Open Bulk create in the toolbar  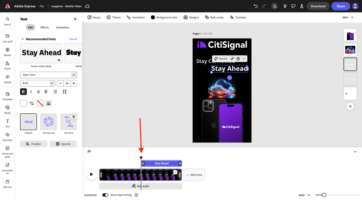pyautogui.click(x=214, y=17)
